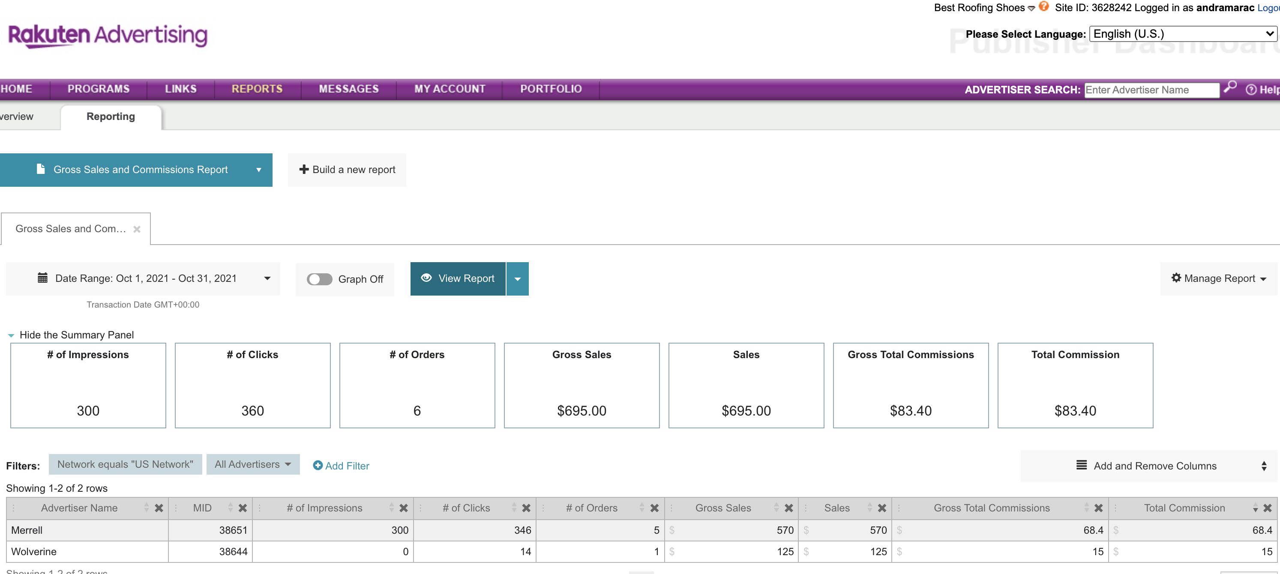Click the Add Filter link
This screenshot has height=574, width=1280.
[347, 466]
